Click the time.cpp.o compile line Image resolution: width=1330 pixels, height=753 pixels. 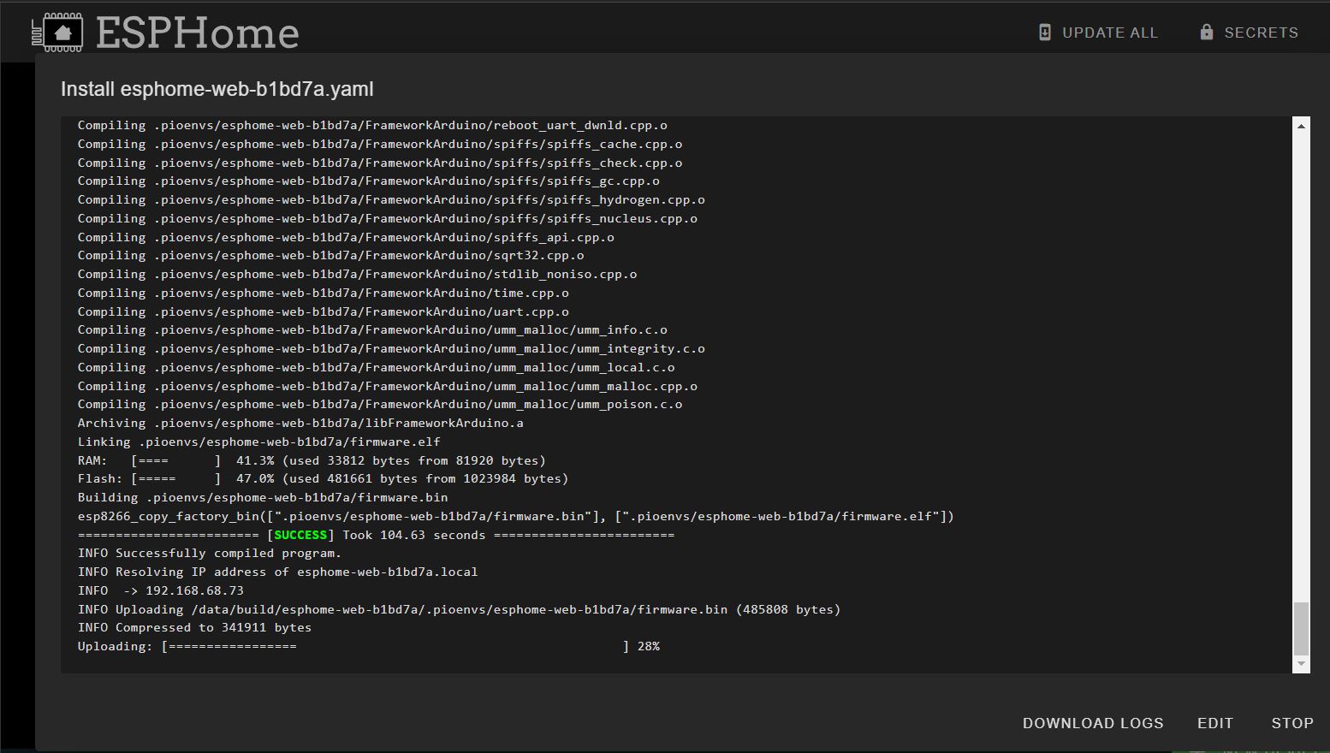[324, 293]
